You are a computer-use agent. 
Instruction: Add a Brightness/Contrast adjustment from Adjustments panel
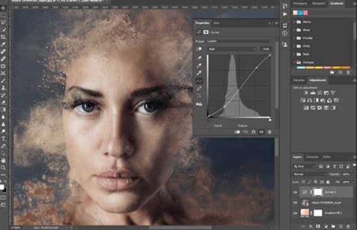[x=306, y=93]
